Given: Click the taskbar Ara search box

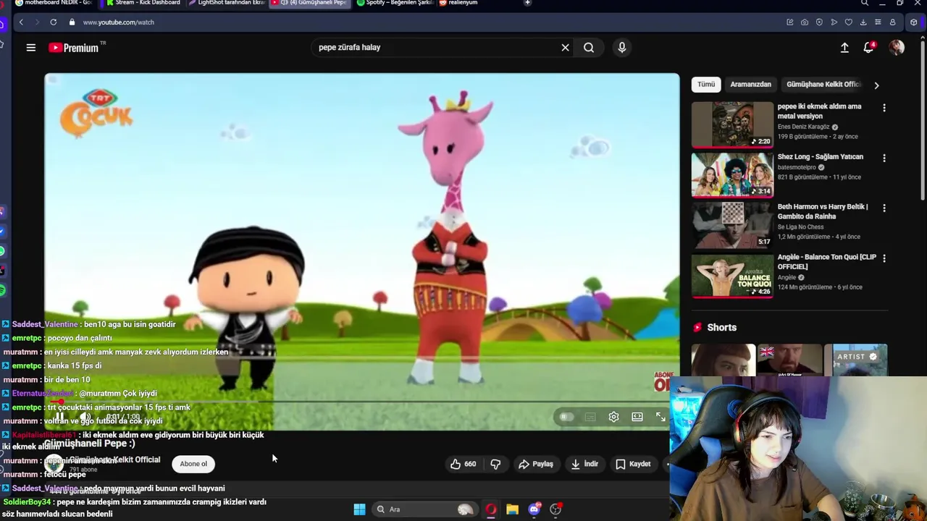Looking at the screenshot, I should tap(426, 509).
